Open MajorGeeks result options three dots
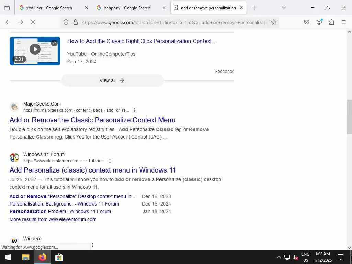This screenshot has width=352, height=264. (x=135, y=110)
